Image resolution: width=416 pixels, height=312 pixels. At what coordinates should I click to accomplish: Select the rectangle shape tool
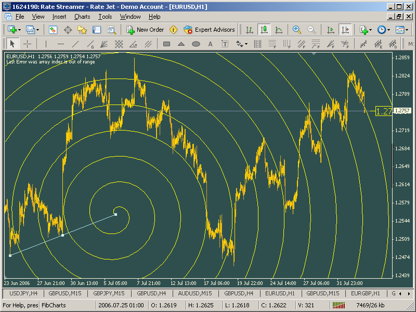point(166,44)
